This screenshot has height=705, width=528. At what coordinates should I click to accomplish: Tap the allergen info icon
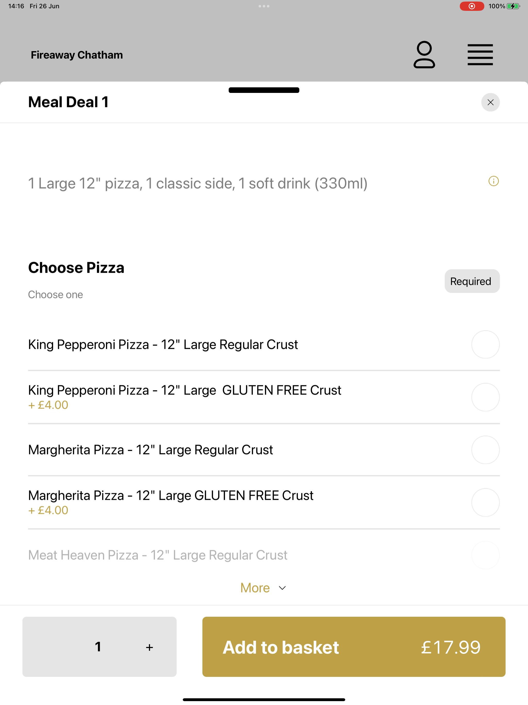click(x=493, y=181)
